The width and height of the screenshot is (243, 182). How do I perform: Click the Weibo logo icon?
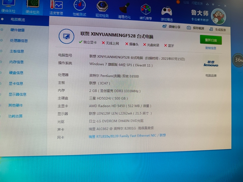pos(165,26)
